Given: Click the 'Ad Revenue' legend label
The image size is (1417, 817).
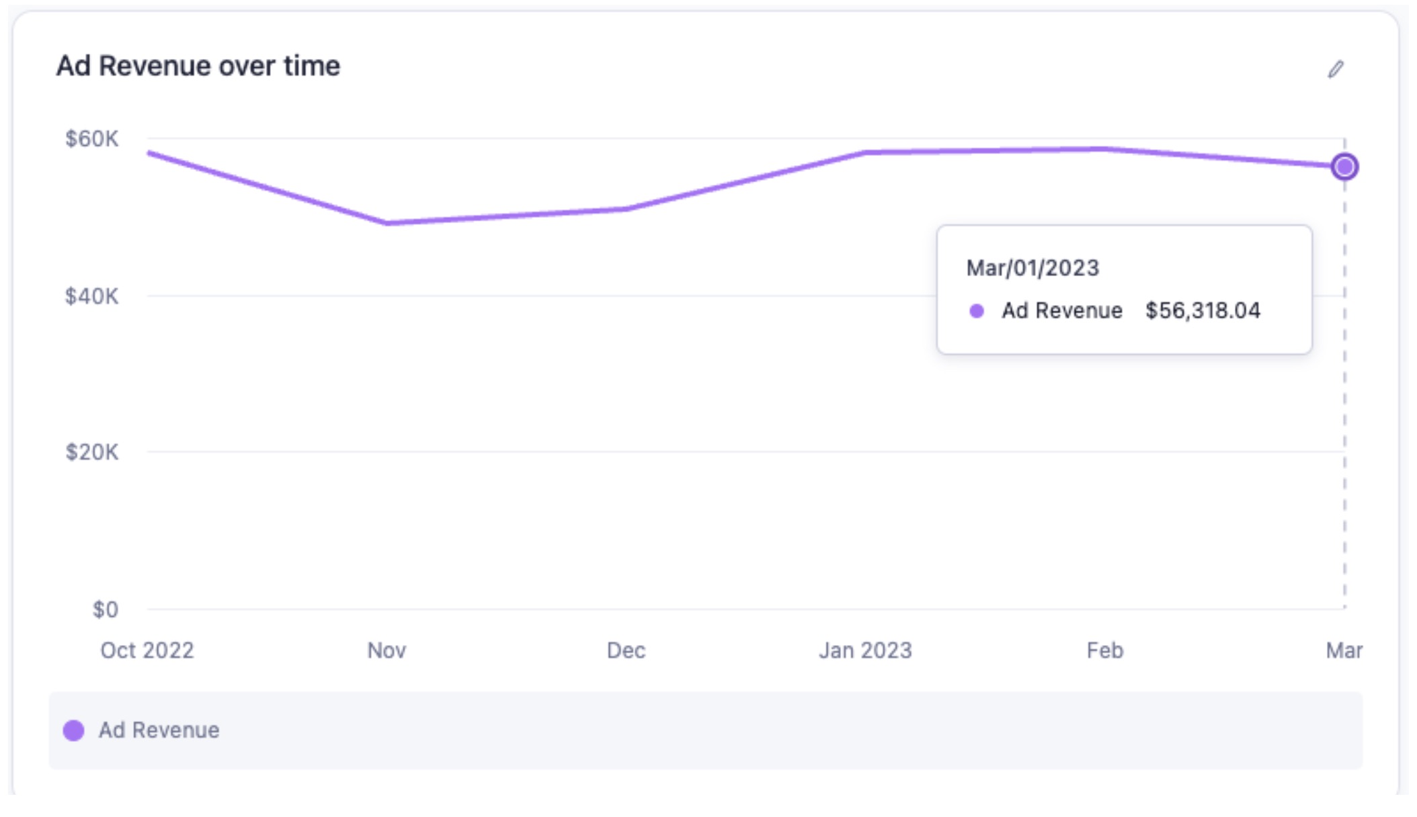Looking at the screenshot, I should [x=159, y=730].
